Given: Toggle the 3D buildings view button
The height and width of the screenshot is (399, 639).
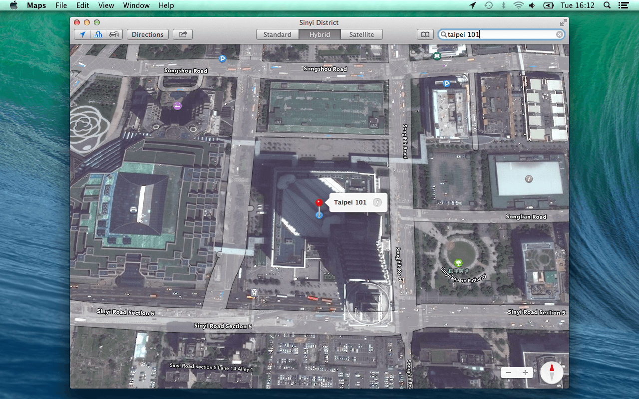Looking at the screenshot, I should coord(98,34).
